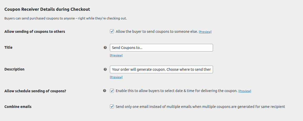
Task: Toggle the 'Allow the buyer to send coupons' checkbox
Action: 112,31
